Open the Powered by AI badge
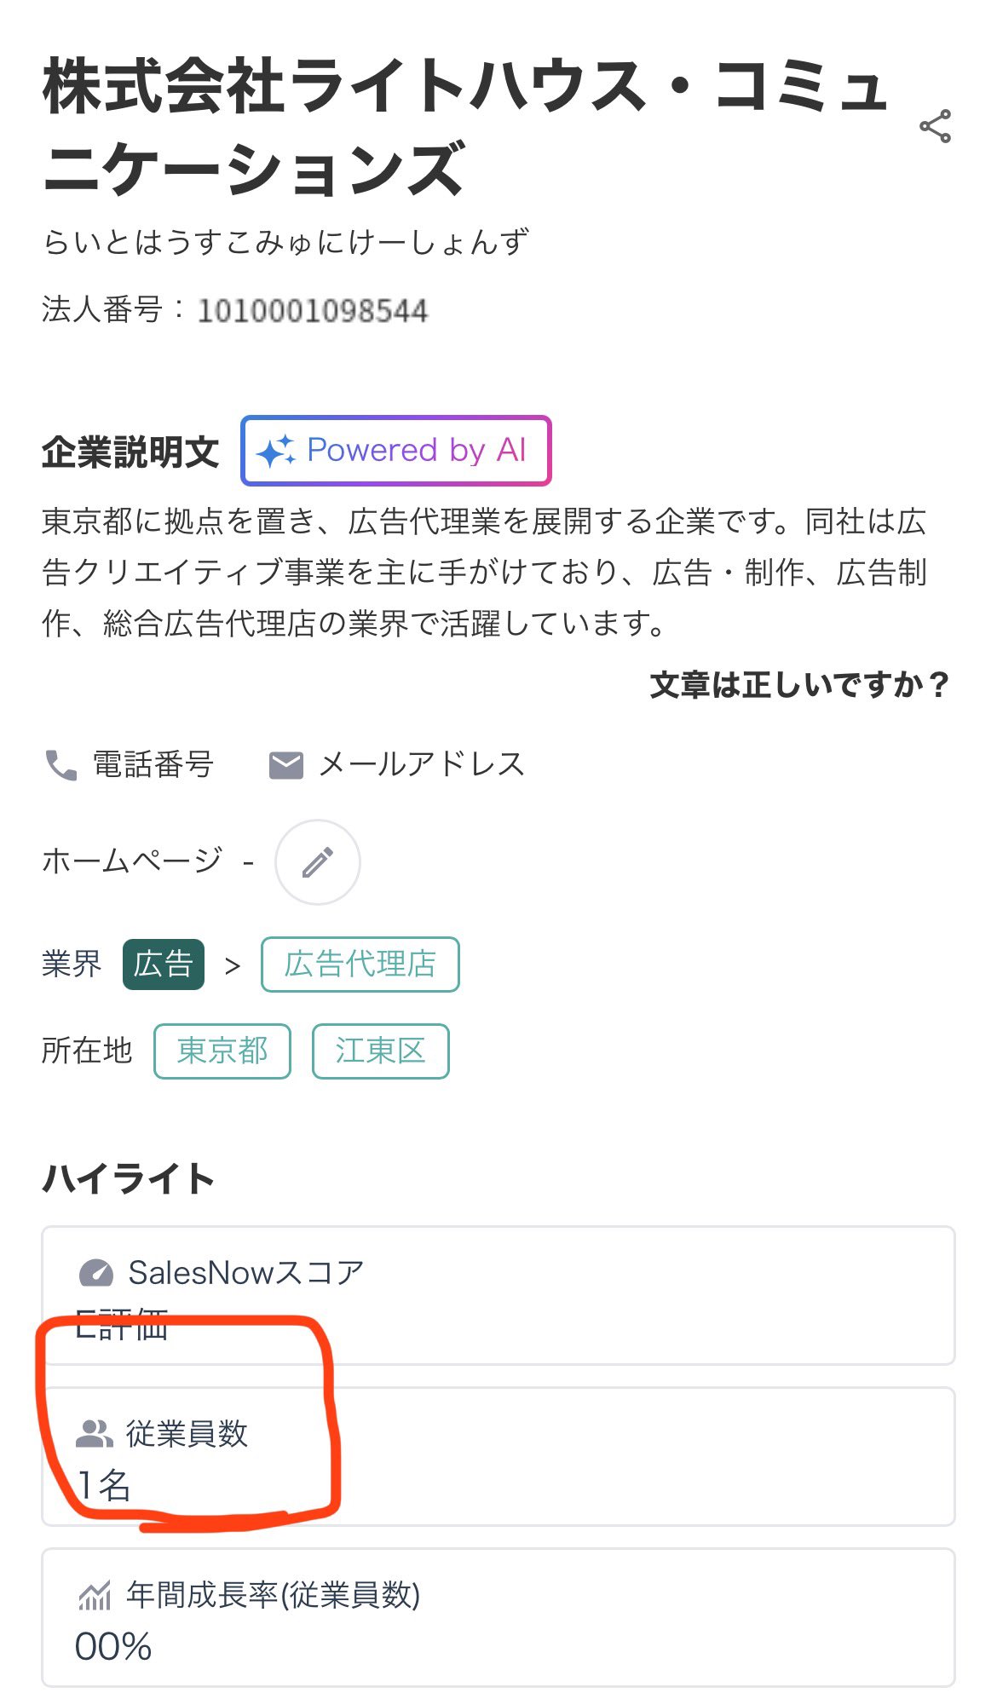The image size is (997, 1693). tap(396, 451)
